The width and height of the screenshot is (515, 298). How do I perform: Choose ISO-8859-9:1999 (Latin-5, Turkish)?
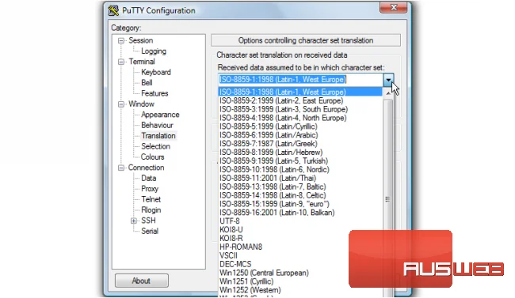point(300,160)
